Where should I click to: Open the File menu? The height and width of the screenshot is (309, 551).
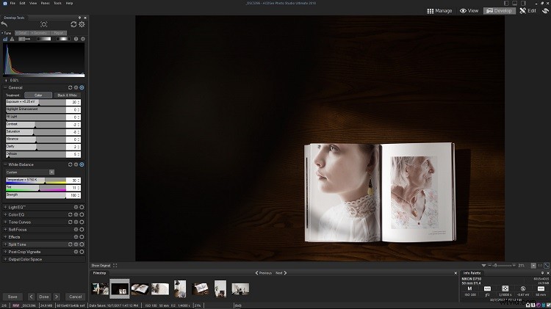[12, 3]
